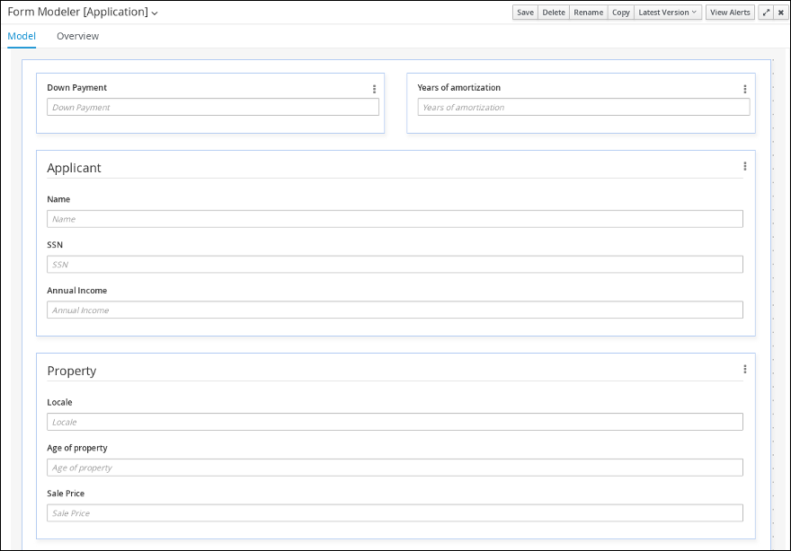The width and height of the screenshot is (791, 551).
Task: Select the Property section heading
Action: click(x=72, y=372)
